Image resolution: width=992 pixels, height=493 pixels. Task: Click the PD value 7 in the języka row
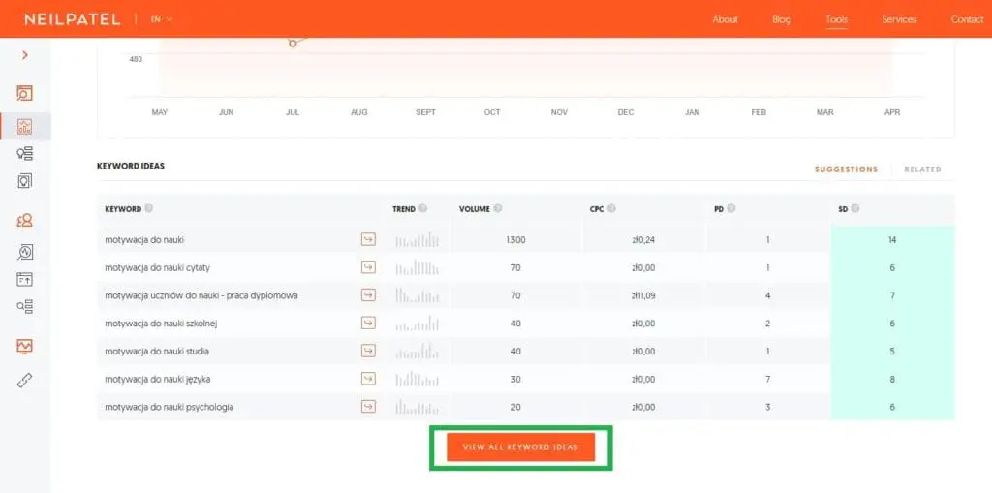pyautogui.click(x=767, y=379)
